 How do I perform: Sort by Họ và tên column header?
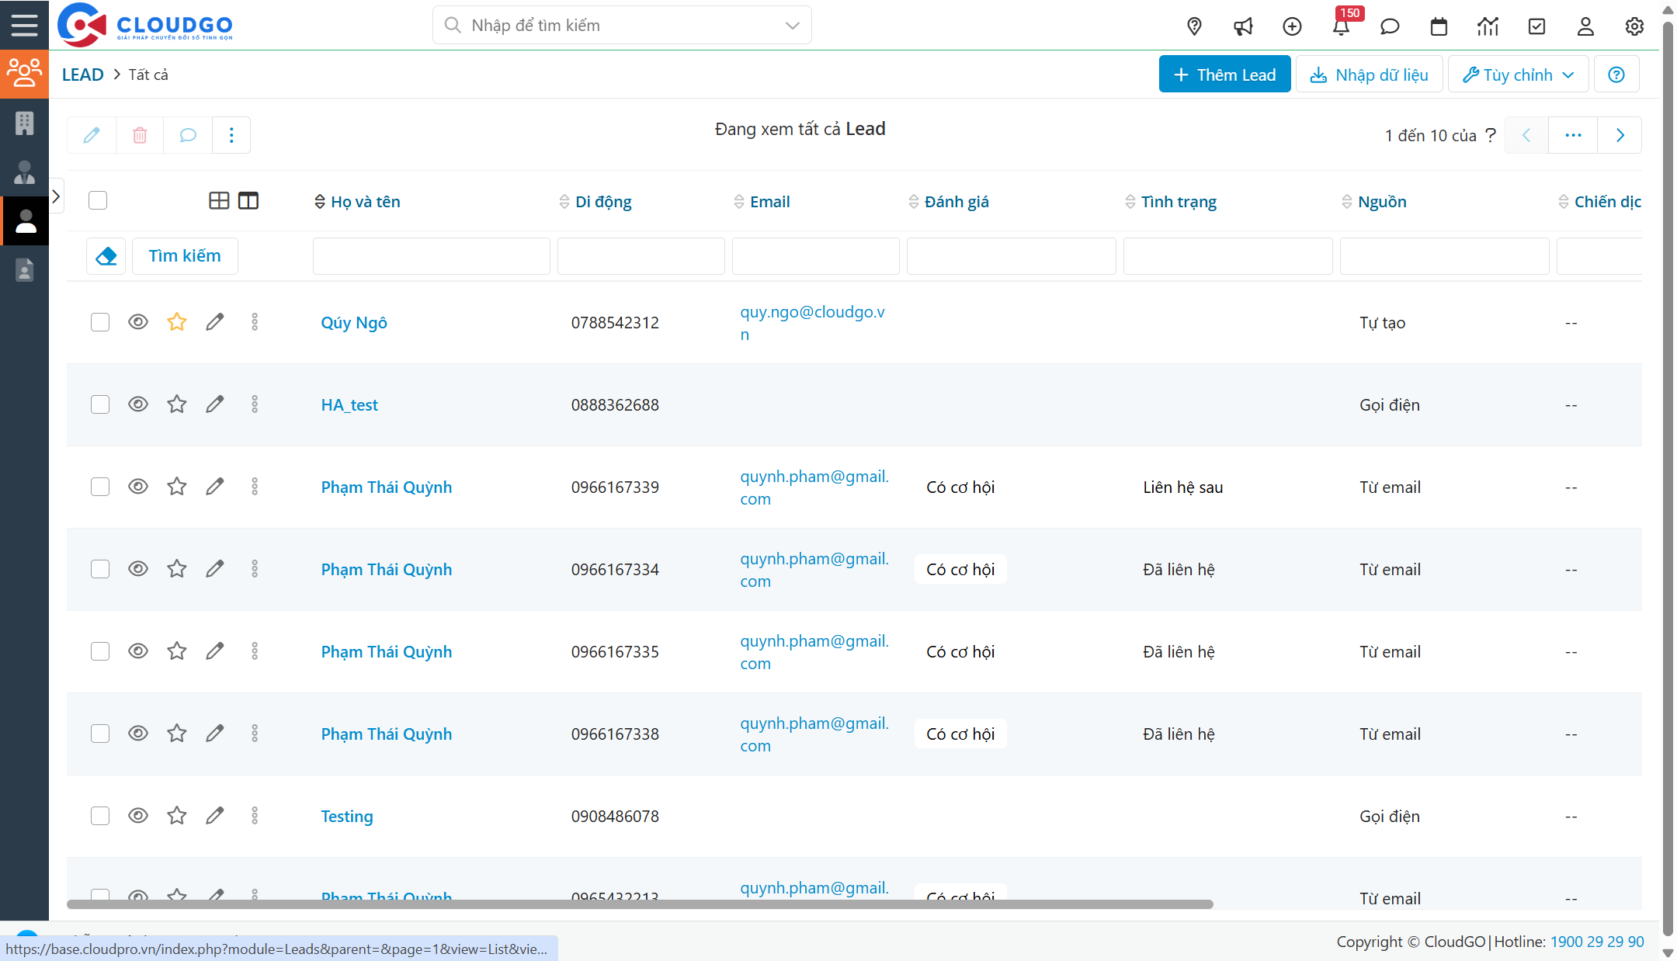365,202
